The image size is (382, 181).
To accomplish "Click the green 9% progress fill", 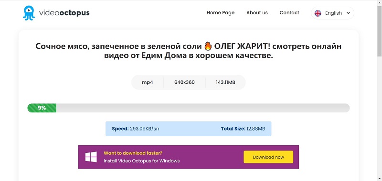I will click(x=42, y=108).
